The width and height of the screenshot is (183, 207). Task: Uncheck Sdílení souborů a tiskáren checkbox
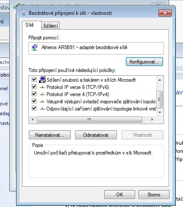pyautogui.click(x=34, y=80)
